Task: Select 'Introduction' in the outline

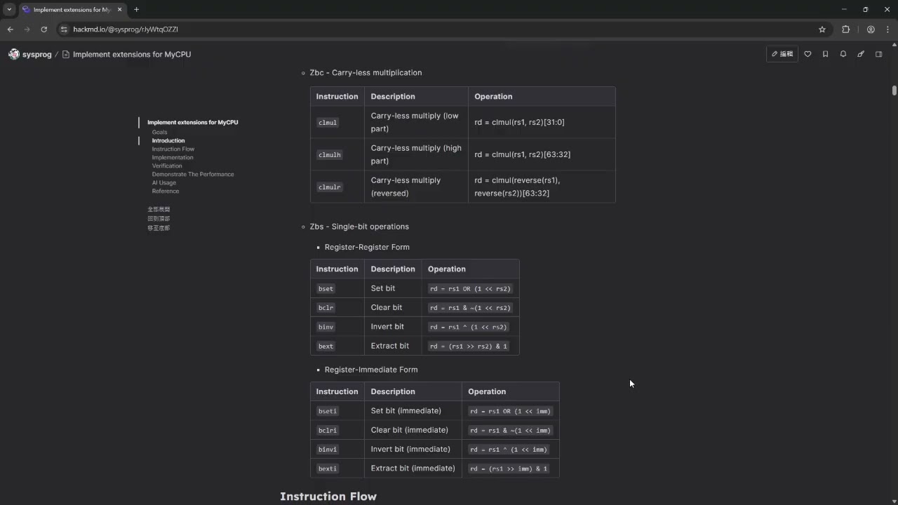Action: 168,140
